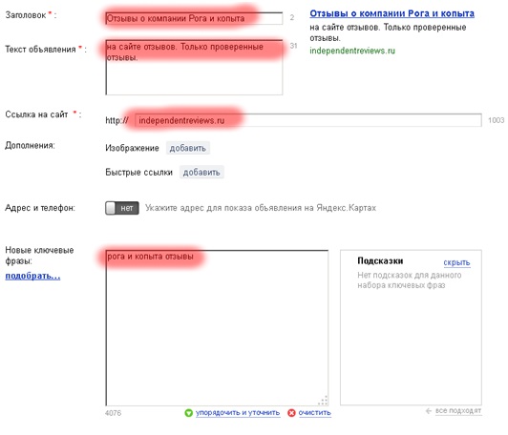The height and width of the screenshot is (435, 508).
Task: Click the Яндекс.Картах address hint text
Action: click(261, 208)
